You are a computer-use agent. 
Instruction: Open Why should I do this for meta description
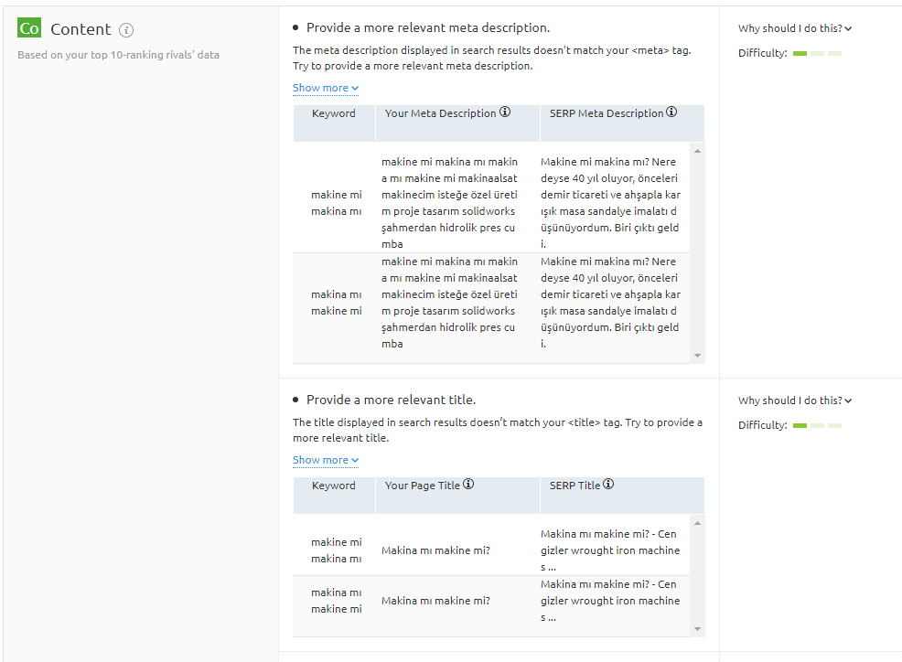[x=794, y=28]
